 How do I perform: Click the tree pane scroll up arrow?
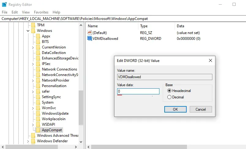[x=81, y=25]
